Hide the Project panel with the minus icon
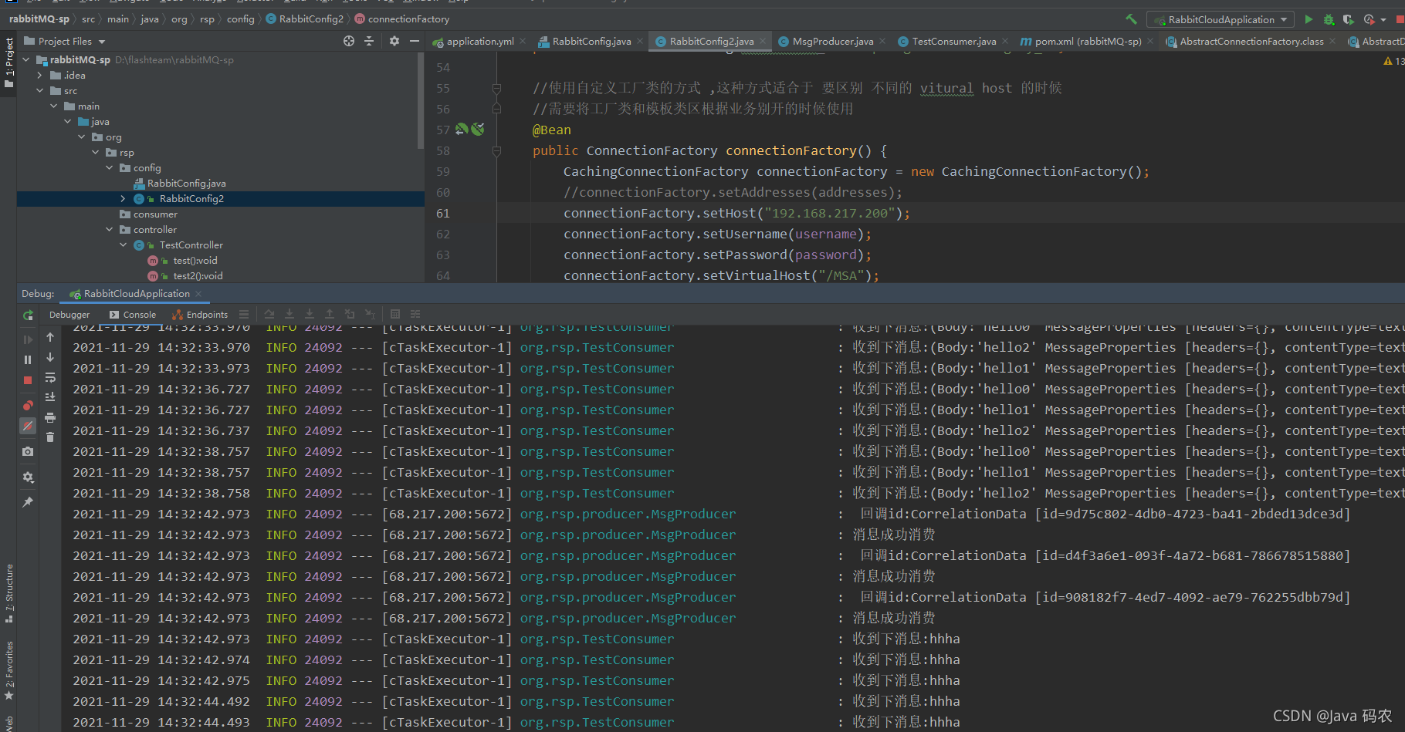 pos(415,41)
